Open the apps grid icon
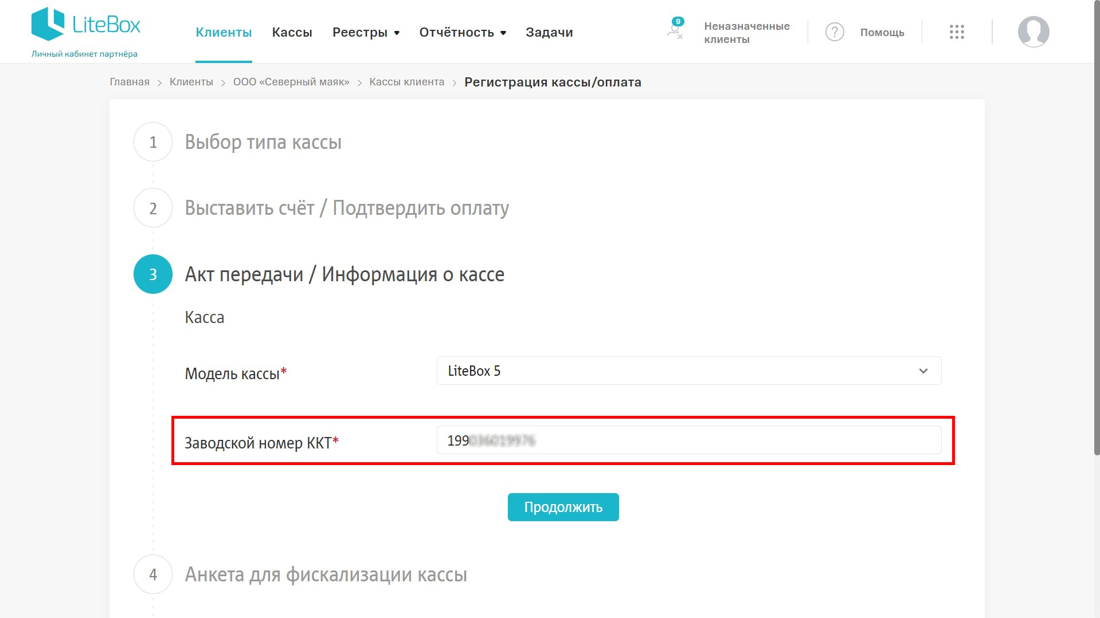 (x=957, y=32)
